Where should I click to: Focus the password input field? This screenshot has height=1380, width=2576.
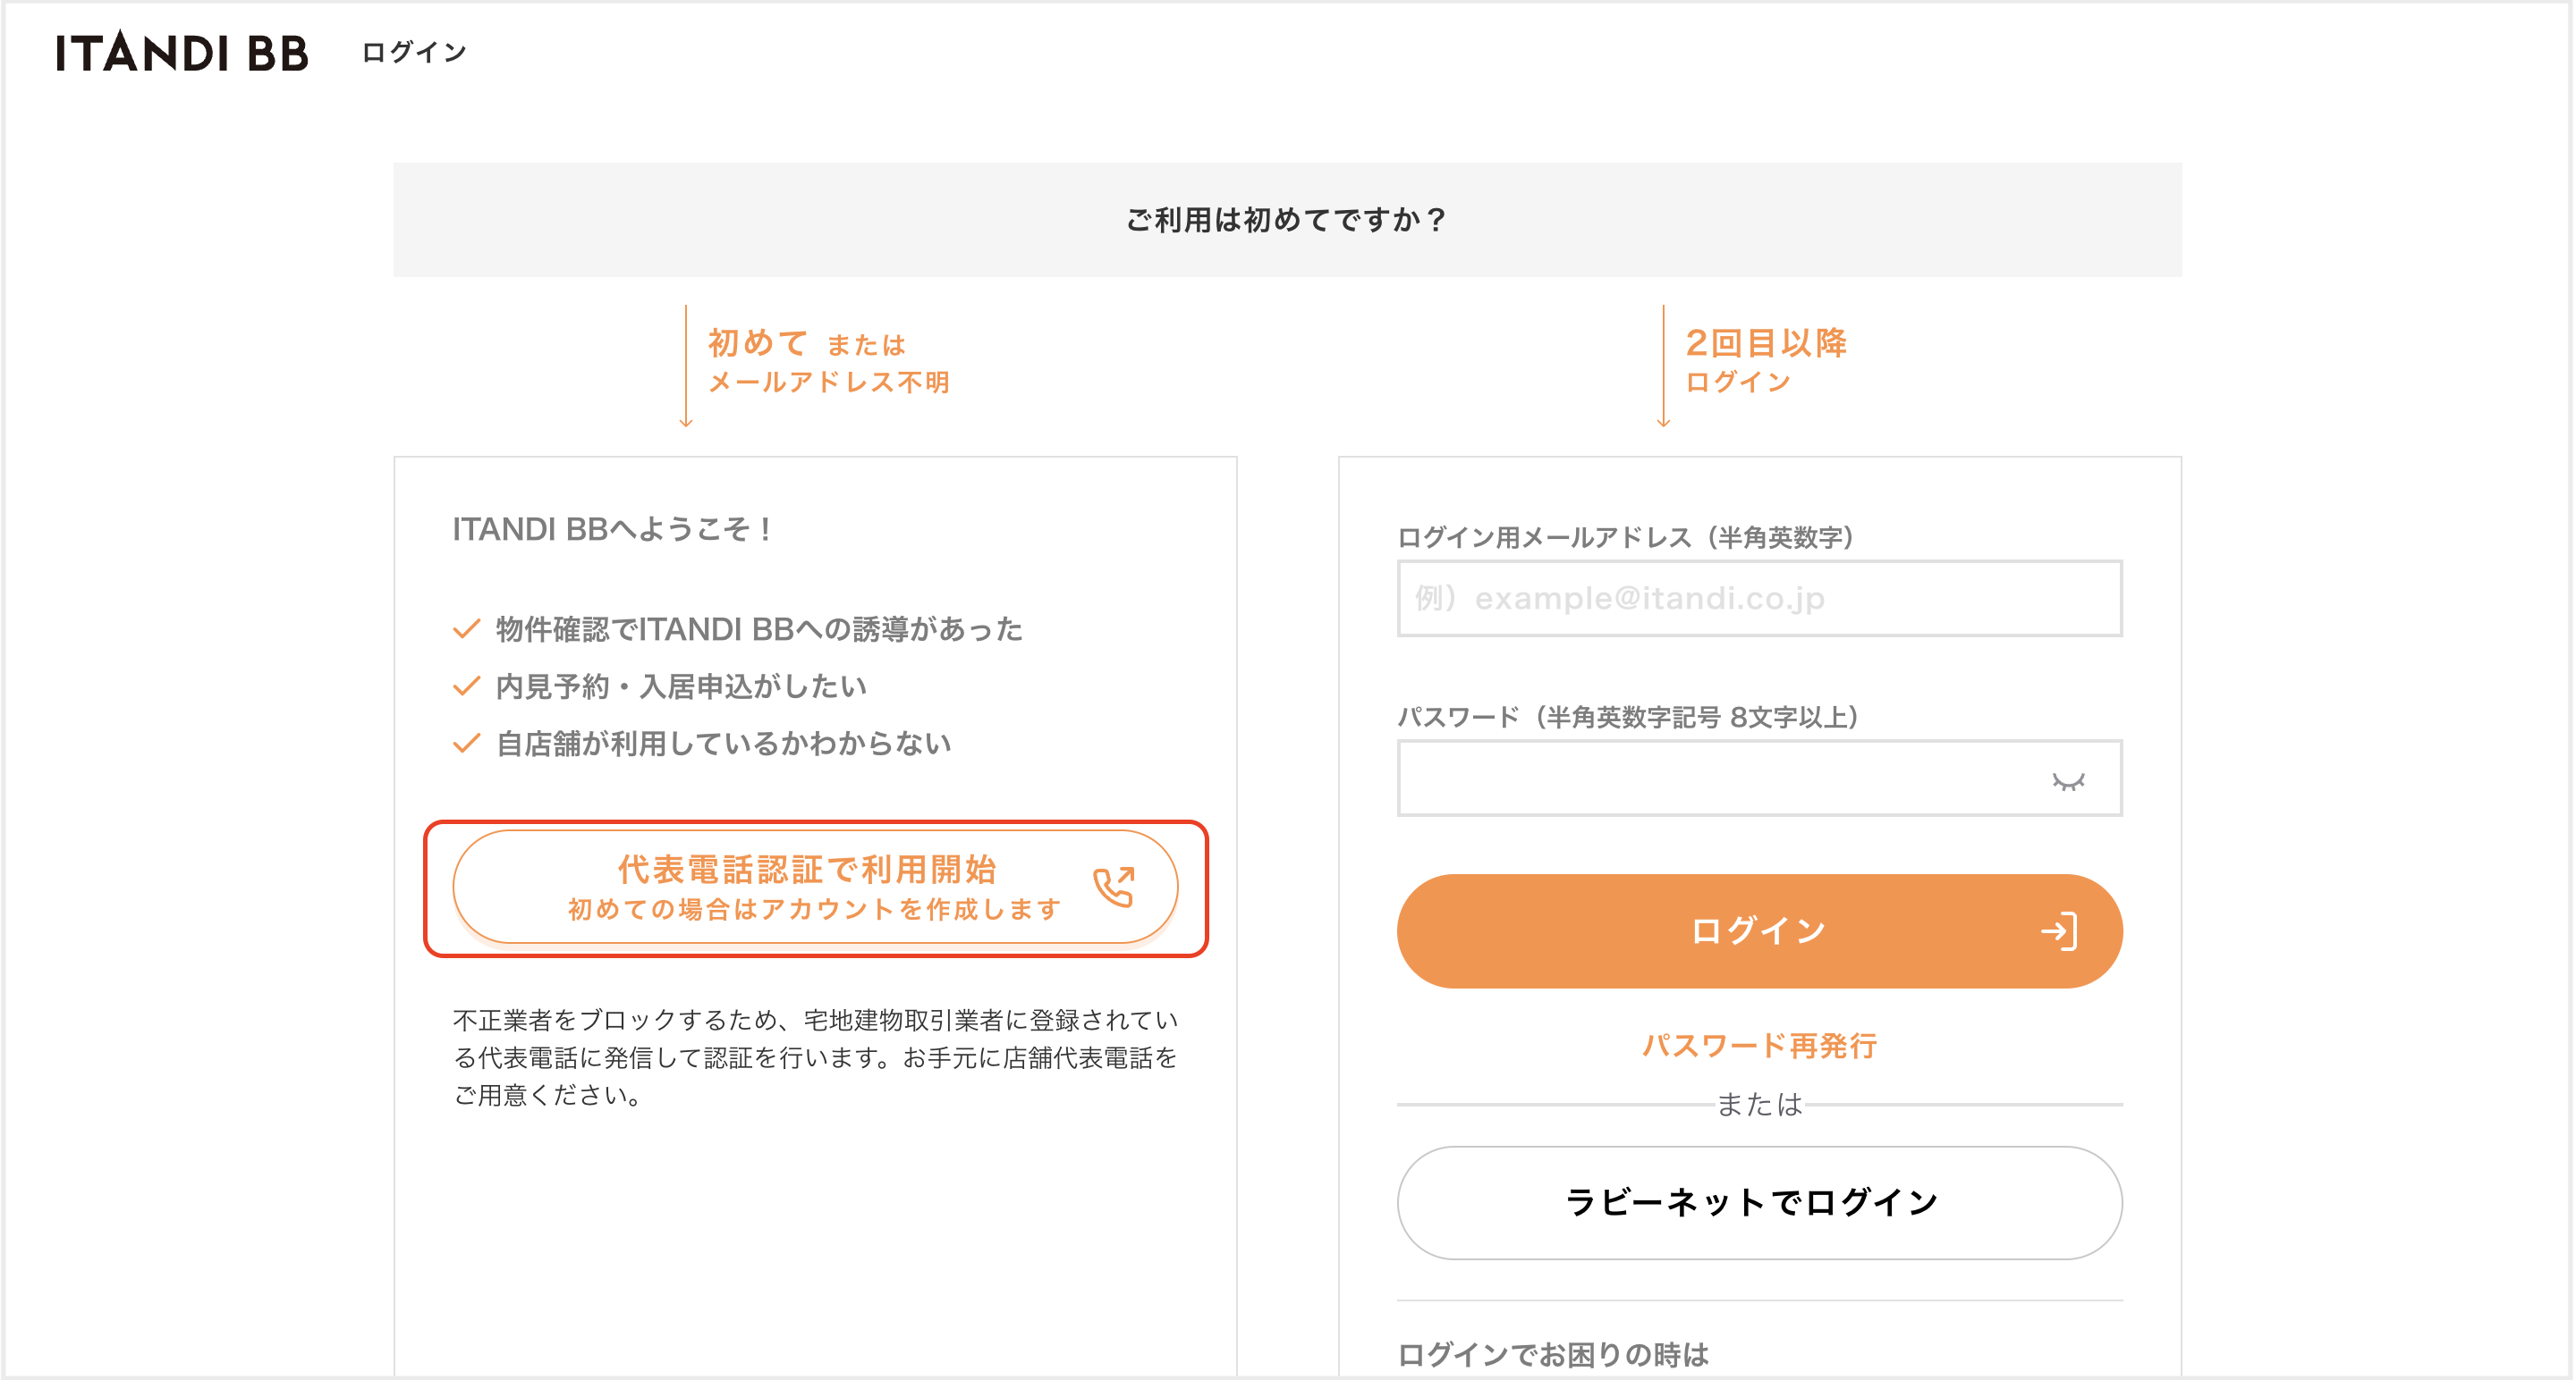pyautogui.click(x=1759, y=778)
